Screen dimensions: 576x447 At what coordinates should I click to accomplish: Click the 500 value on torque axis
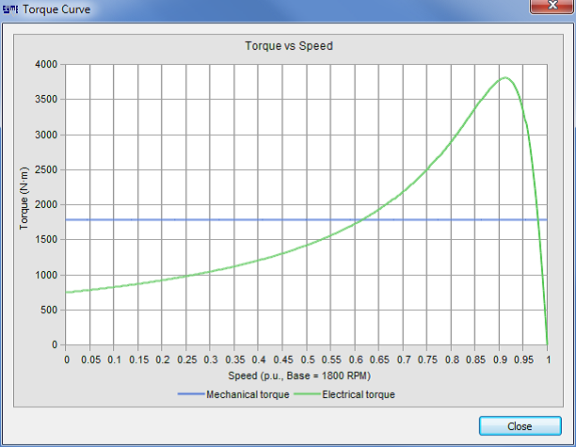49,310
